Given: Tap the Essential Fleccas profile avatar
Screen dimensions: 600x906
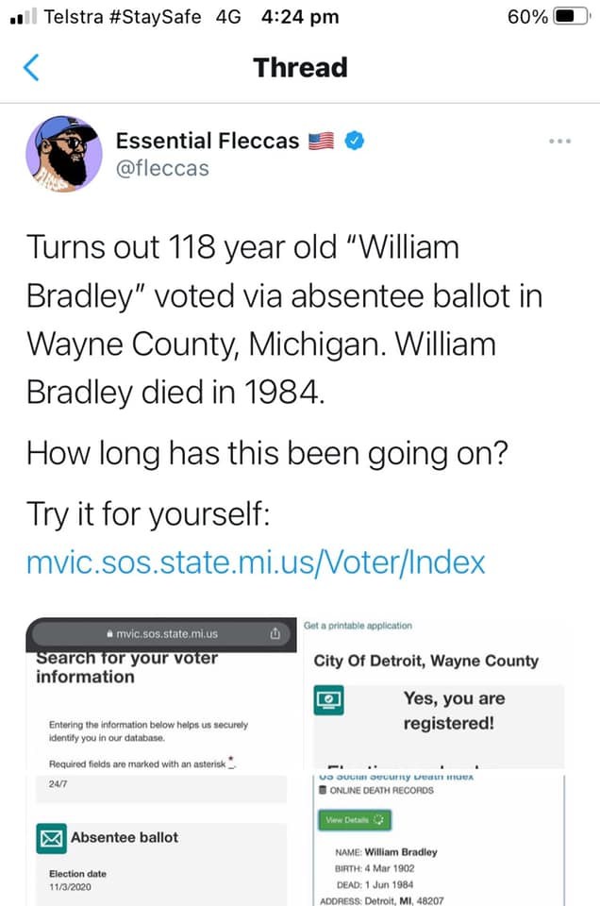Looking at the screenshot, I should point(63,154).
